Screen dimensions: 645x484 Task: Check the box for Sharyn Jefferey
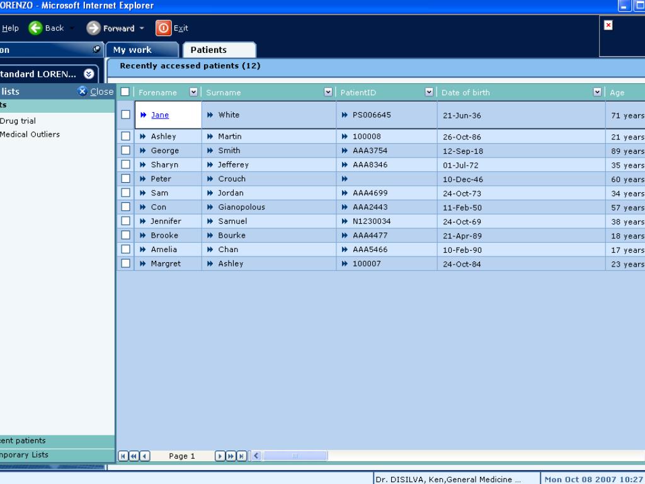click(126, 164)
